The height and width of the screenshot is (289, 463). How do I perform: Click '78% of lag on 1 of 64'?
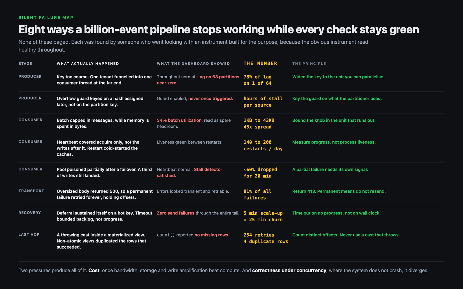pos(258,80)
